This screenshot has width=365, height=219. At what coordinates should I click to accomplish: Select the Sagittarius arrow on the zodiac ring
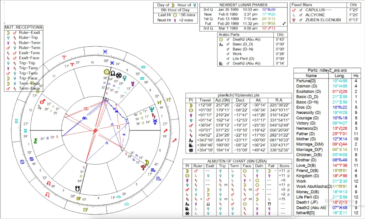coord(165,136)
